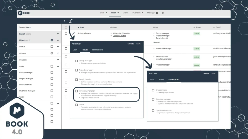The height and width of the screenshot is (139, 248).
Task: Edit Anthony Brown with pencil icon
Action: tap(73, 33)
